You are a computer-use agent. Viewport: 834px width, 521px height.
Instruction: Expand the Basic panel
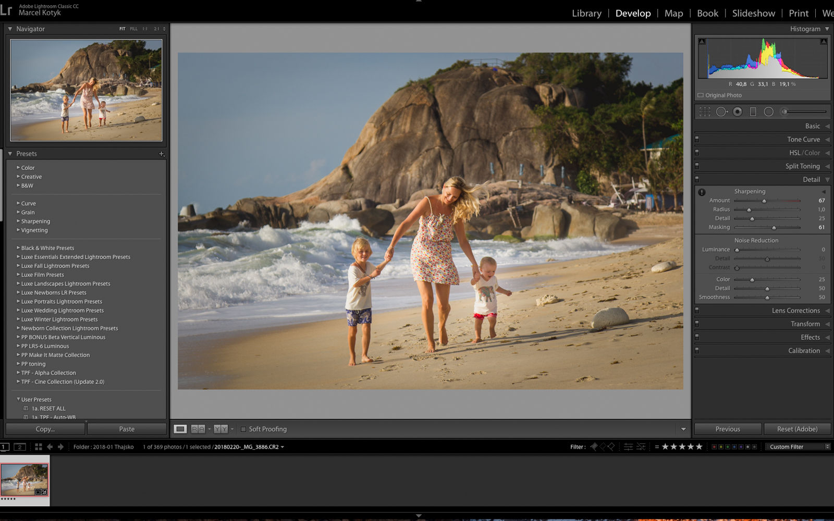coord(827,126)
